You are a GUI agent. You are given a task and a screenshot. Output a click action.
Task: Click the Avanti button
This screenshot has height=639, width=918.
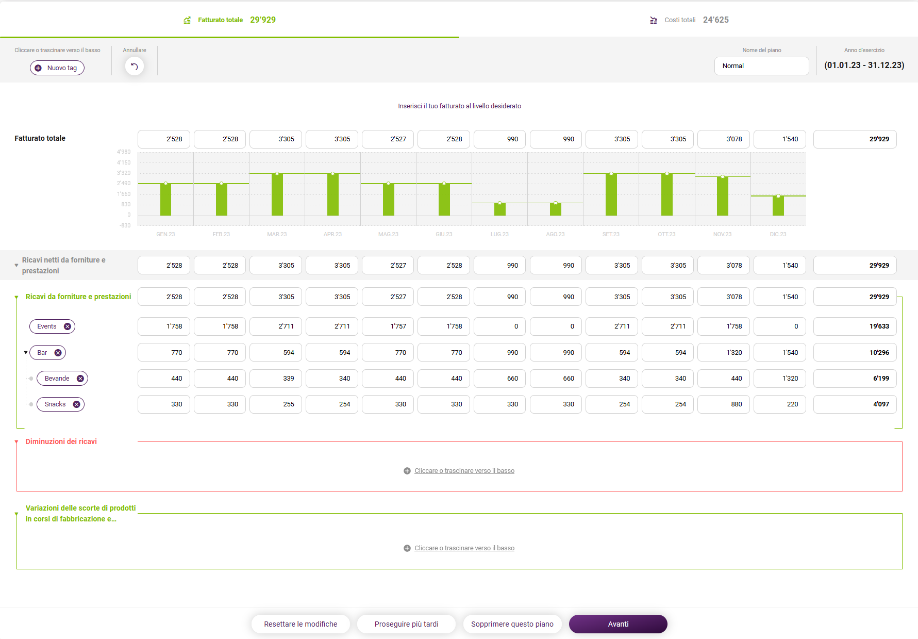(x=618, y=624)
